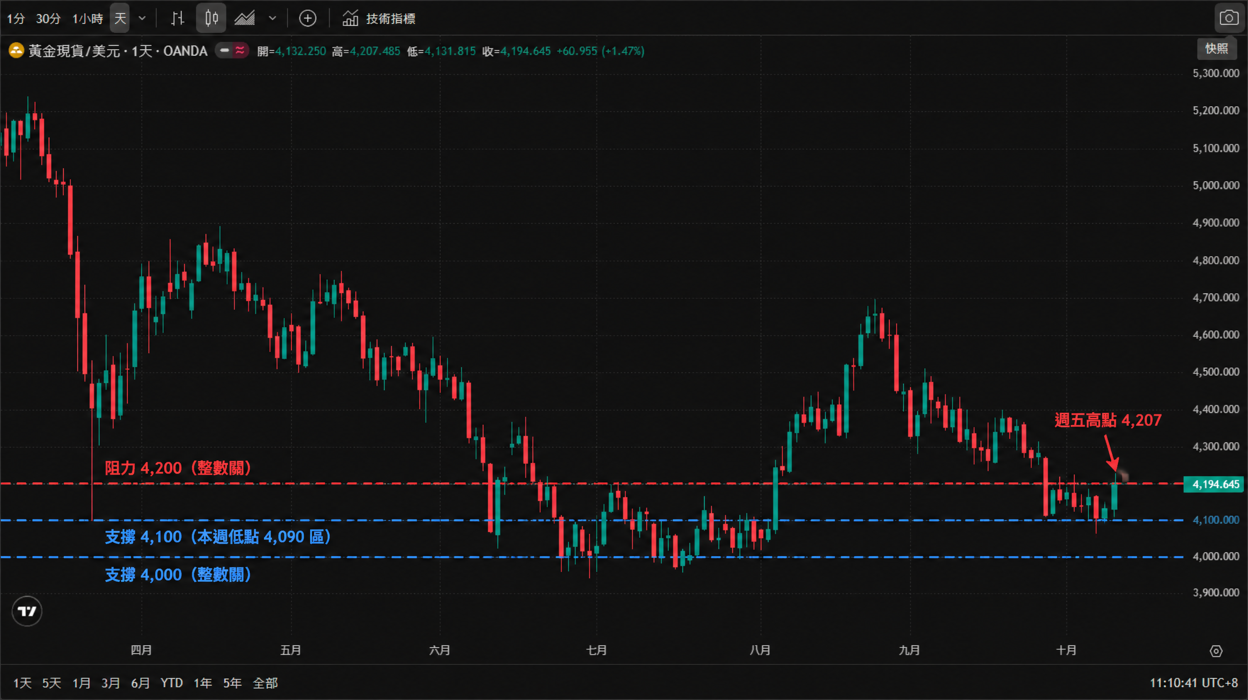
Task: Click the TradingView logo badge
Action: (26, 612)
